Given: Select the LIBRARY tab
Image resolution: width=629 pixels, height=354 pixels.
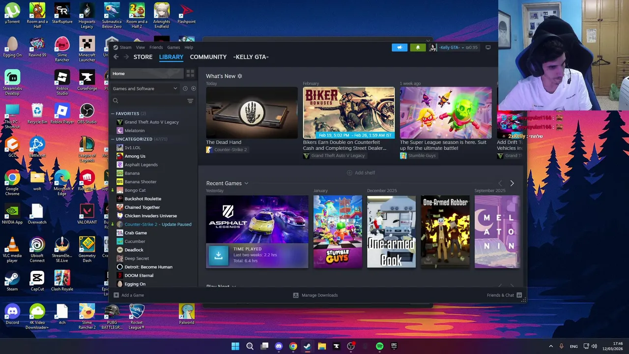Looking at the screenshot, I should point(171,57).
